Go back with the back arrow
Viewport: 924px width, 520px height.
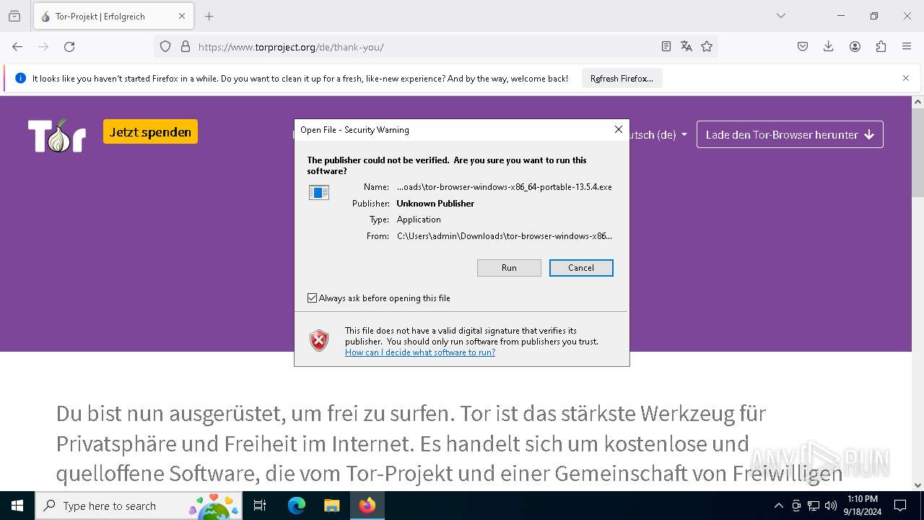tap(17, 47)
